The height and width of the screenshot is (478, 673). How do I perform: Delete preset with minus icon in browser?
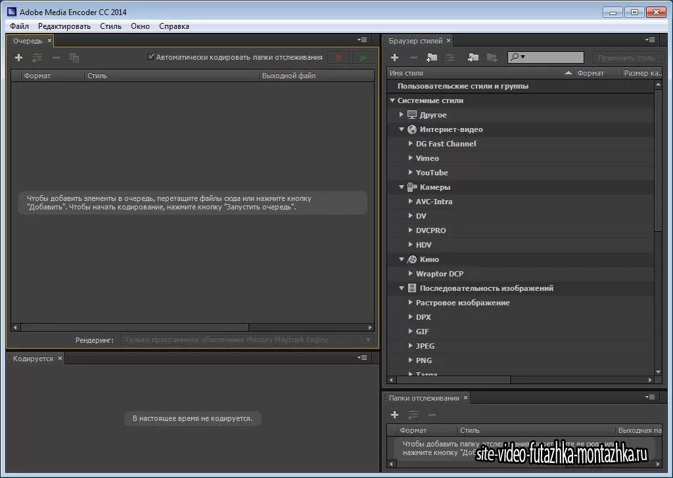click(x=414, y=57)
